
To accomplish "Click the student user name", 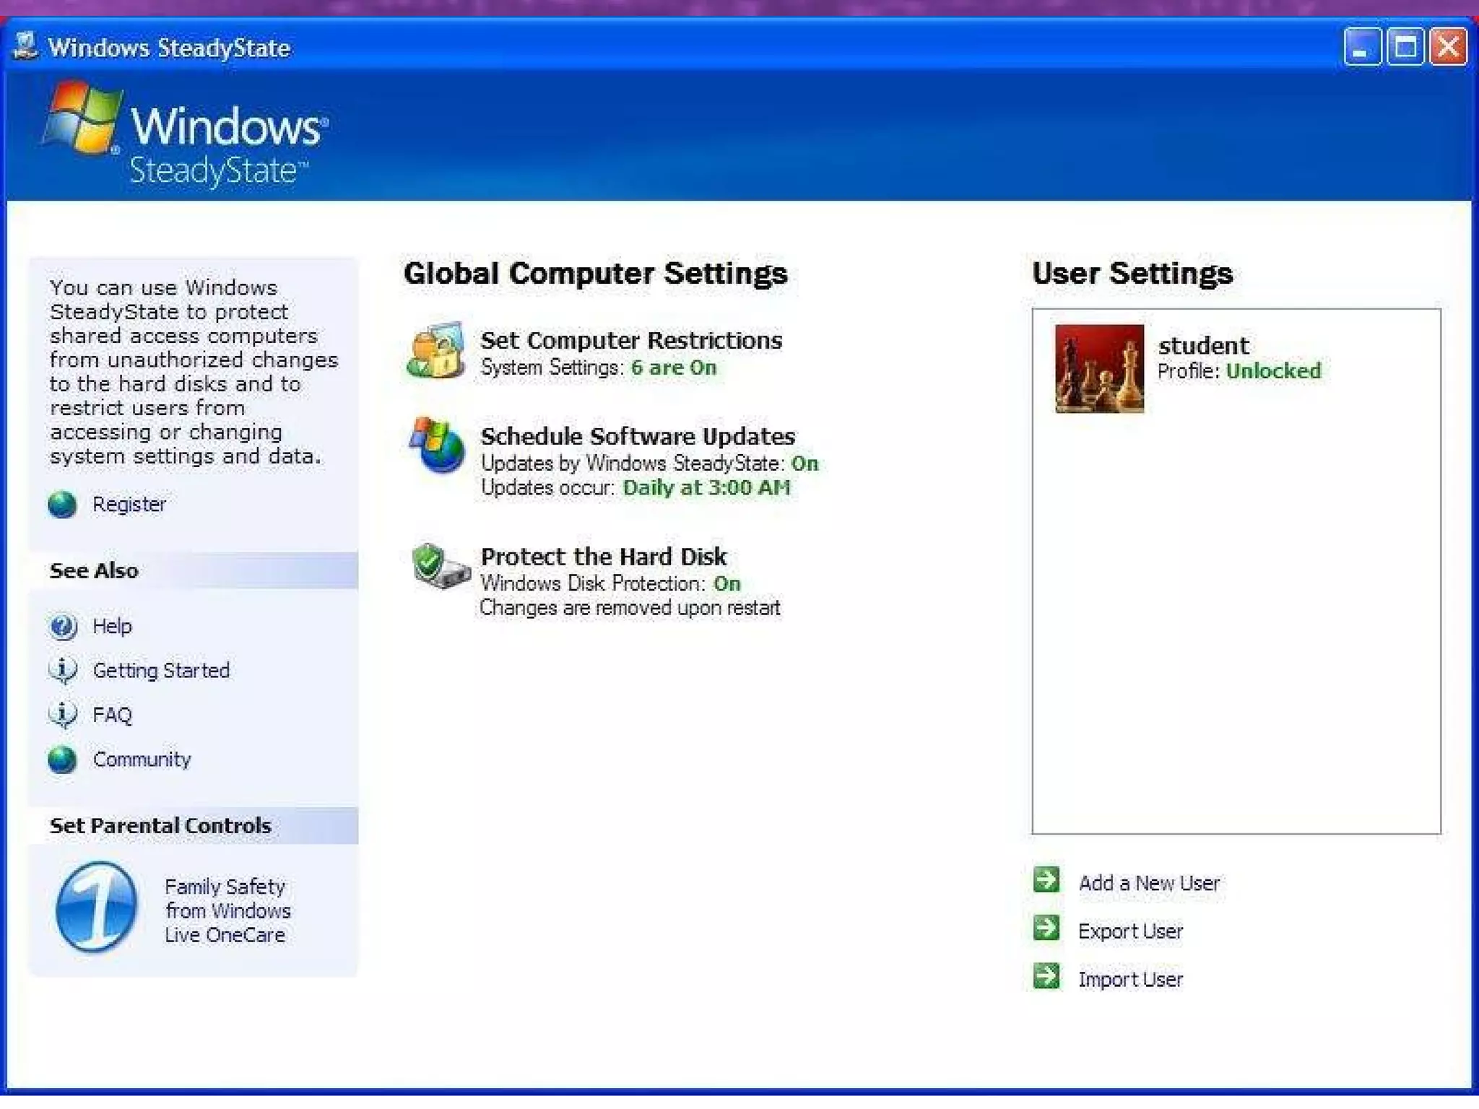I will coord(1203,346).
